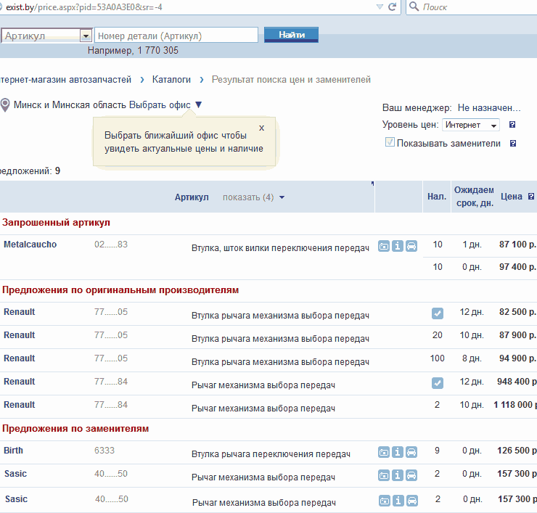Click the exist.by address bar URL
Viewport: 537px width, 513px height.
click(x=84, y=7)
